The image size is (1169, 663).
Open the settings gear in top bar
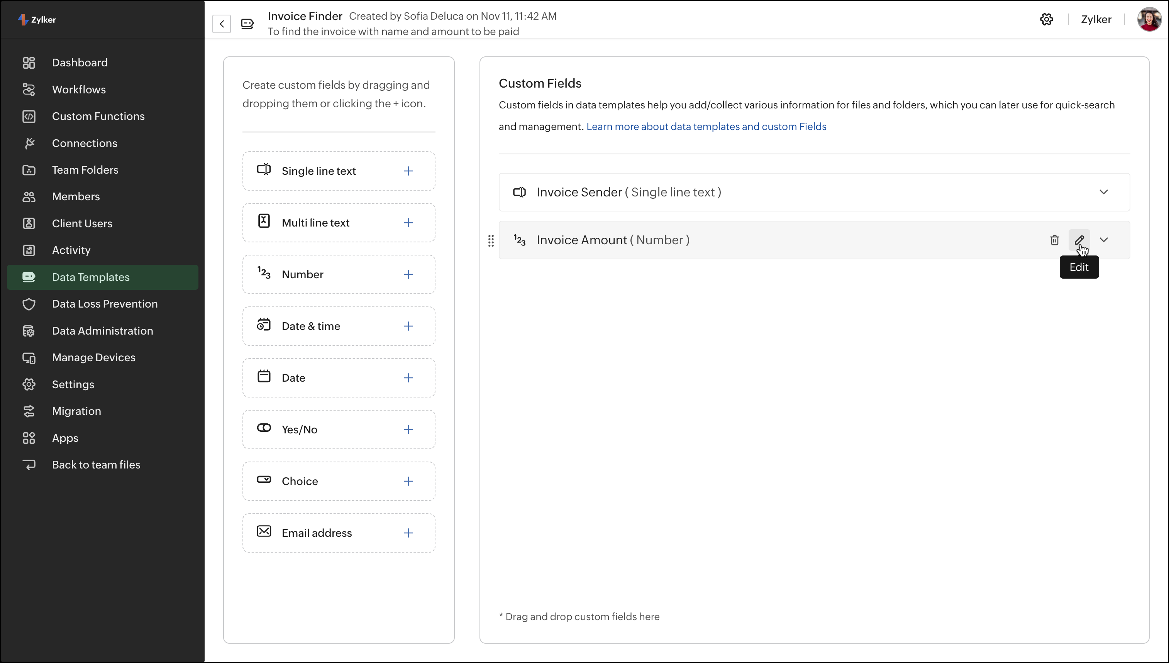click(1047, 20)
